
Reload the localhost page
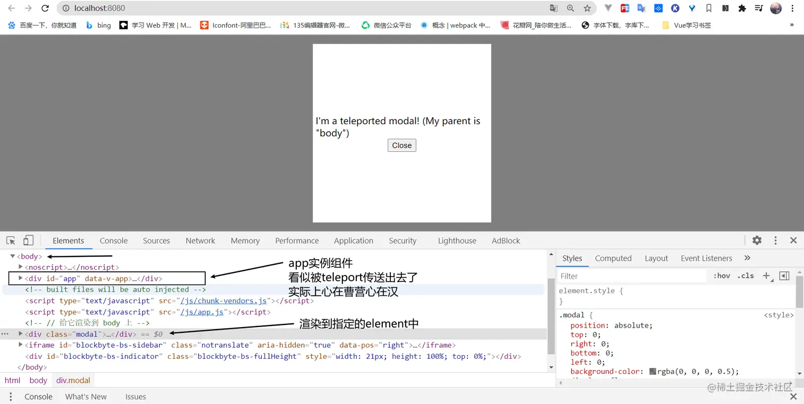(45, 8)
